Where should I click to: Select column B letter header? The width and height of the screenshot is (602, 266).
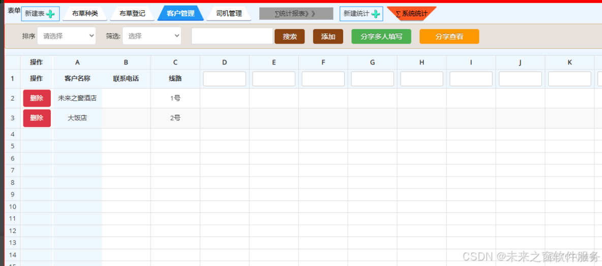126,62
